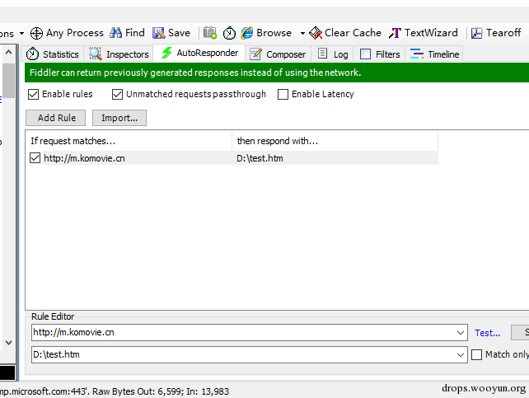529x398 pixels.
Task: Click the session list scroll down arrow
Action: [x=9, y=343]
